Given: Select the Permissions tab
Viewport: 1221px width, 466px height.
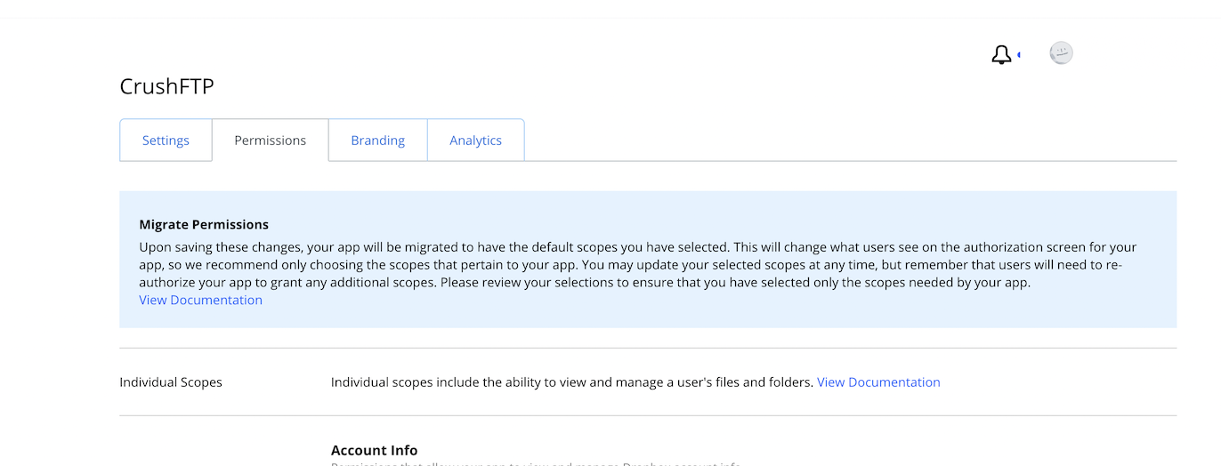Looking at the screenshot, I should 271,141.
